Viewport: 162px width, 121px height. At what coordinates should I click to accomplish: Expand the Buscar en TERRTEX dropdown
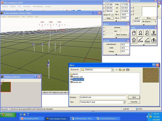tap(112, 70)
